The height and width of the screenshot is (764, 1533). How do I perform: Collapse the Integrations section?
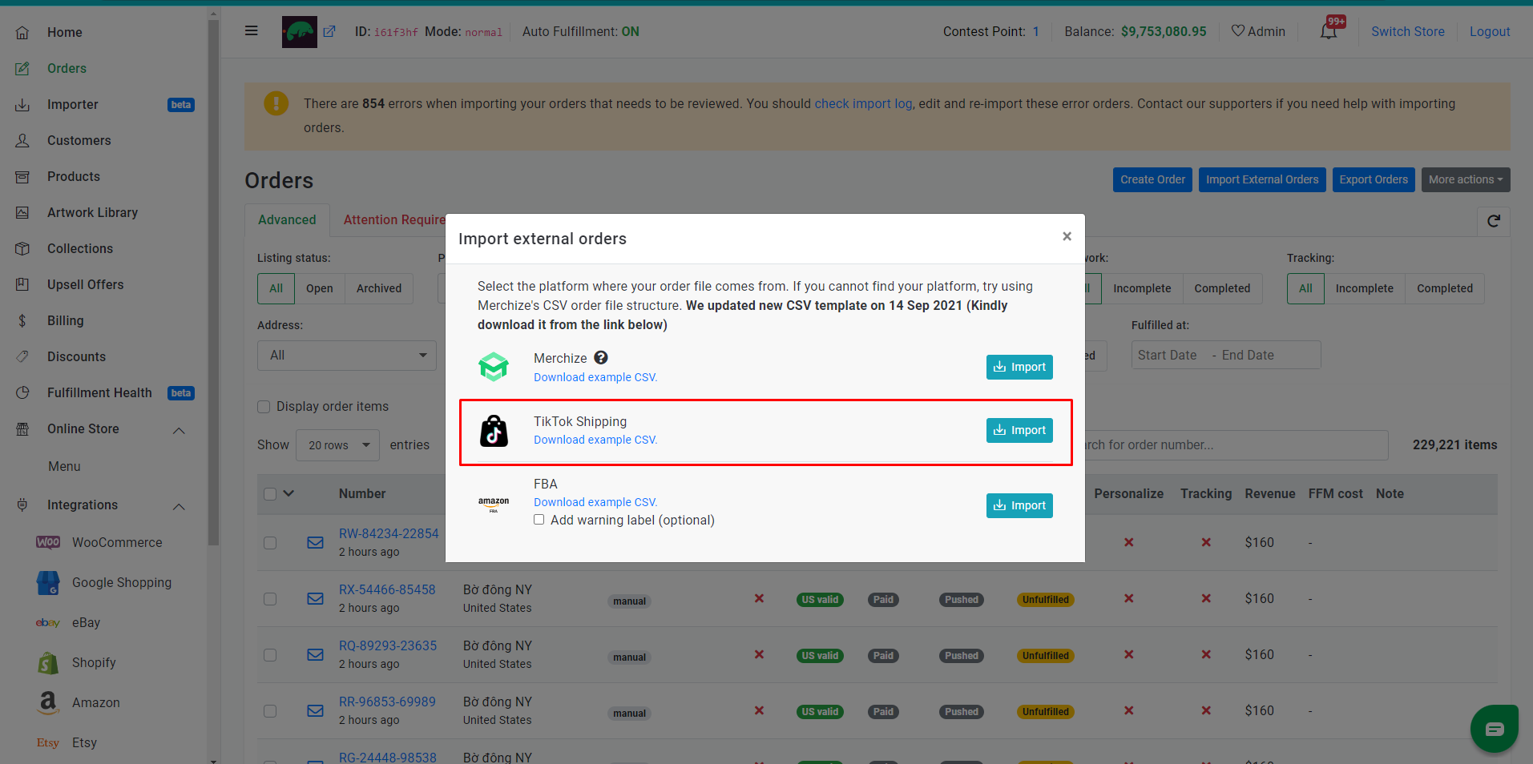pyautogui.click(x=180, y=506)
